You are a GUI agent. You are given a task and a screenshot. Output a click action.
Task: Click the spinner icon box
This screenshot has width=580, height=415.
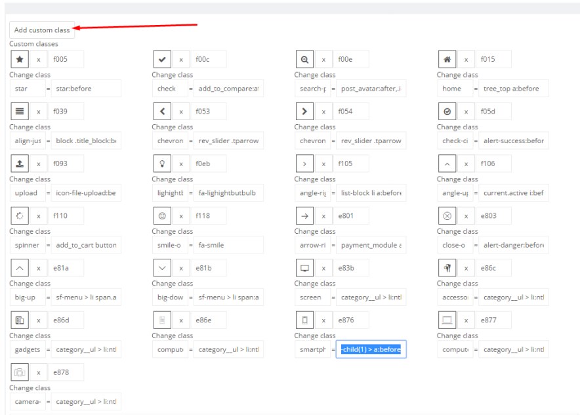(19, 215)
